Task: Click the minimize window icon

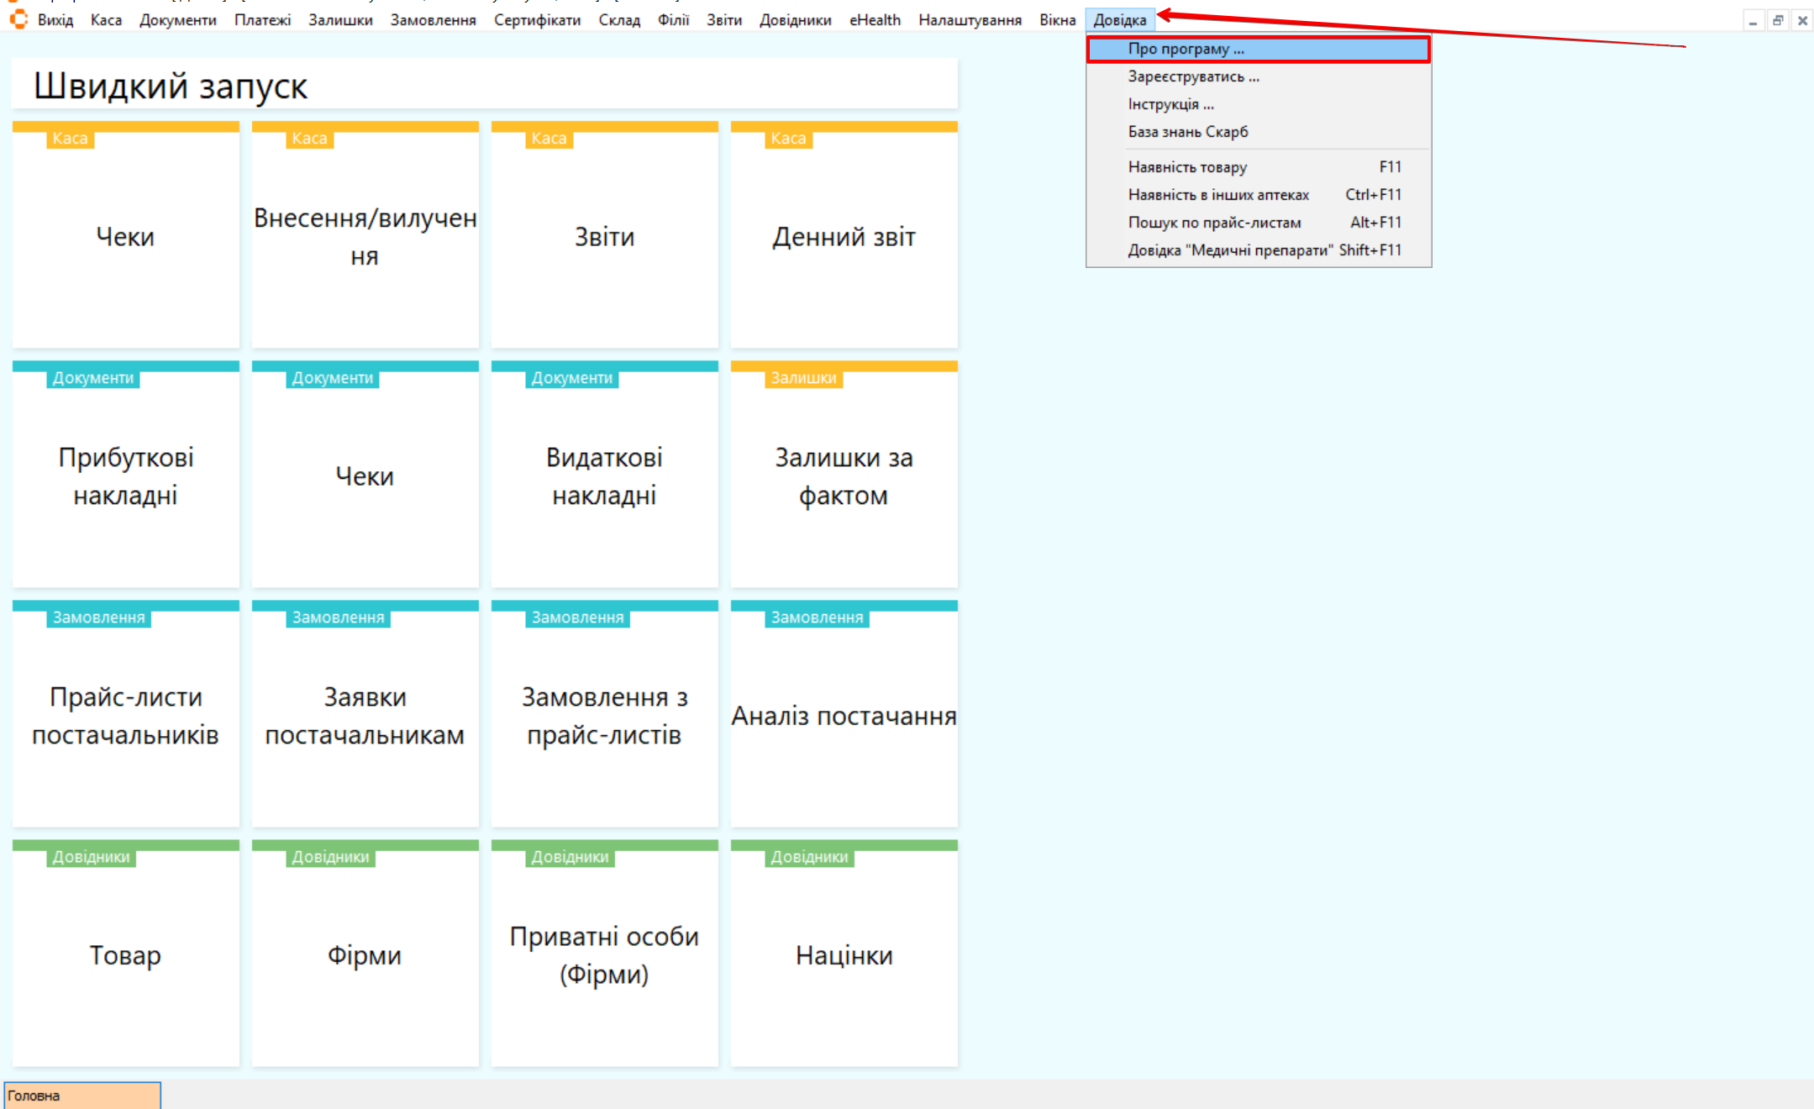Action: pyautogui.click(x=1753, y=21)
